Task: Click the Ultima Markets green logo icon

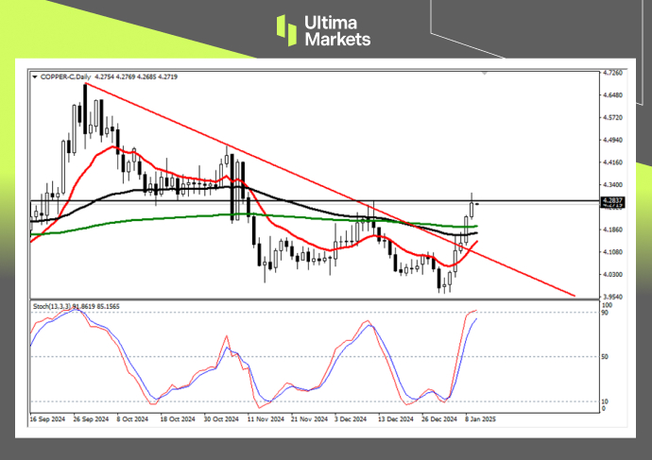Action: (x=287, y=29)
